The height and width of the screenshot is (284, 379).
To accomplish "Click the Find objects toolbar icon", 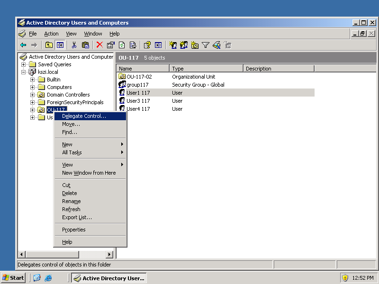I will point(217,45).
